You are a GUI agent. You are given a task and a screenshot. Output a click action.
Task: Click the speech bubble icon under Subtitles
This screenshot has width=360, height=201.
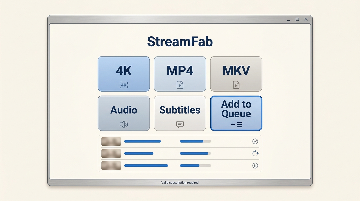(180, 124)
